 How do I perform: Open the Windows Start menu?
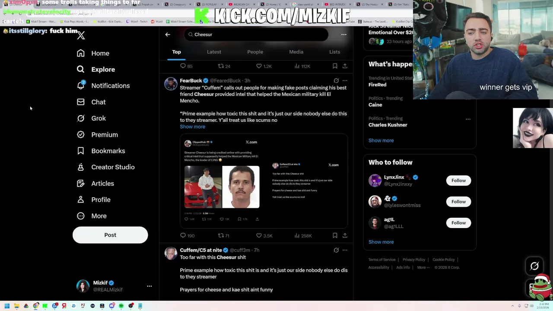click(6, 306)
